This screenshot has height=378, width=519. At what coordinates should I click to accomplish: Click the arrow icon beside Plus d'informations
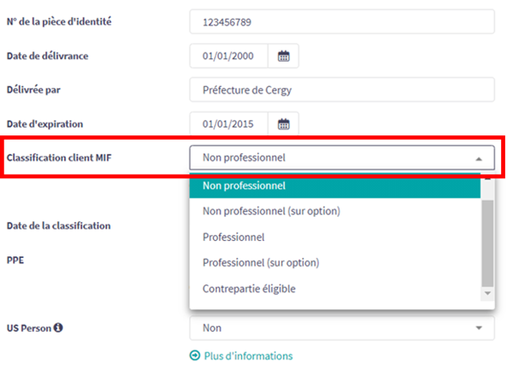click(195, 356)
